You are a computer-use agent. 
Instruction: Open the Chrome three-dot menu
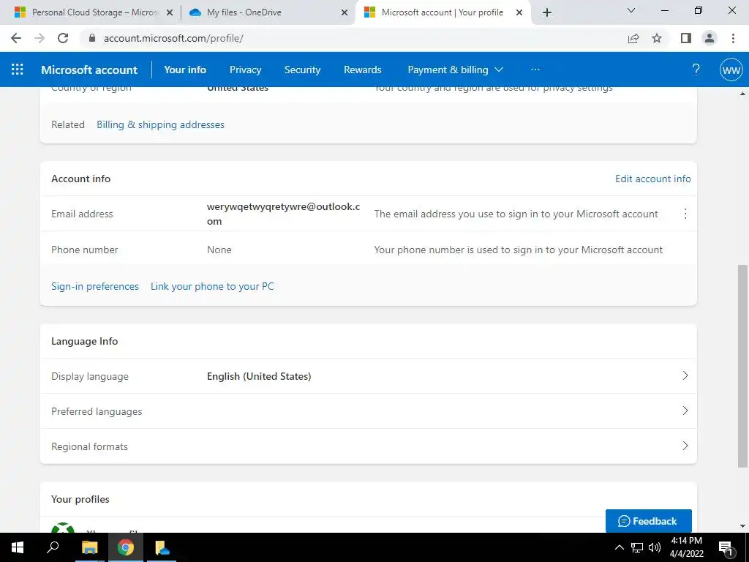733,38
